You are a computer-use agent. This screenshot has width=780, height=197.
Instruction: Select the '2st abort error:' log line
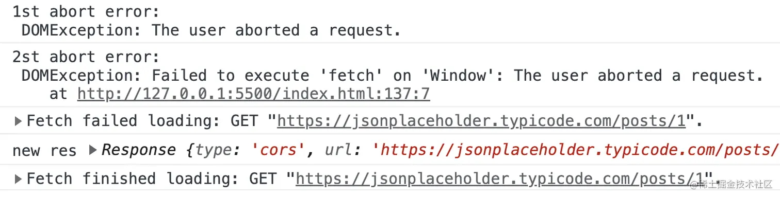[86, 57]
